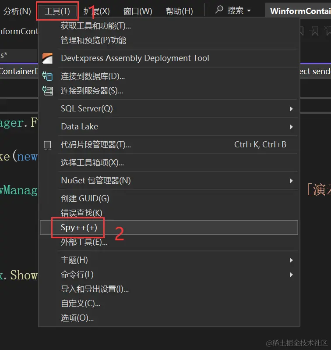Click the connect-to-server icon
The image size is (331, 350).
point(47,91)
